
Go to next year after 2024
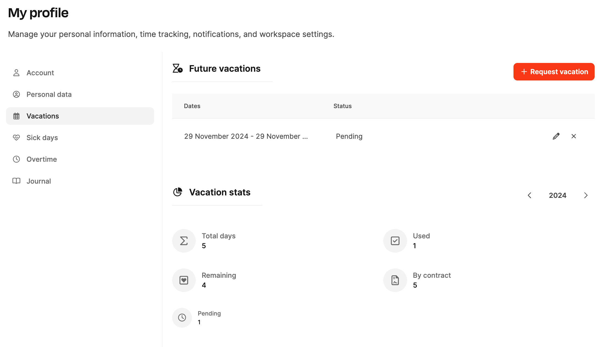click(x=586, y=195)
